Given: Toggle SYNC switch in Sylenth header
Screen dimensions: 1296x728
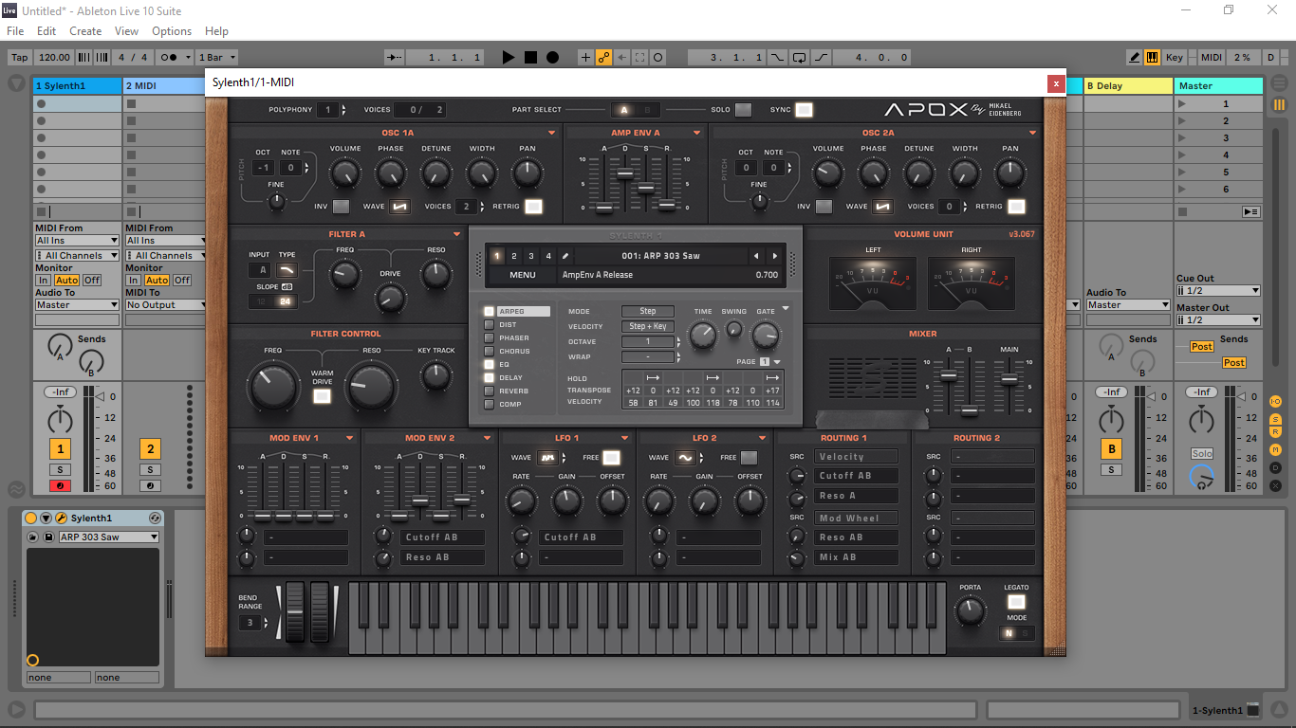Looking at the screenshot, I should click(804, 110).
